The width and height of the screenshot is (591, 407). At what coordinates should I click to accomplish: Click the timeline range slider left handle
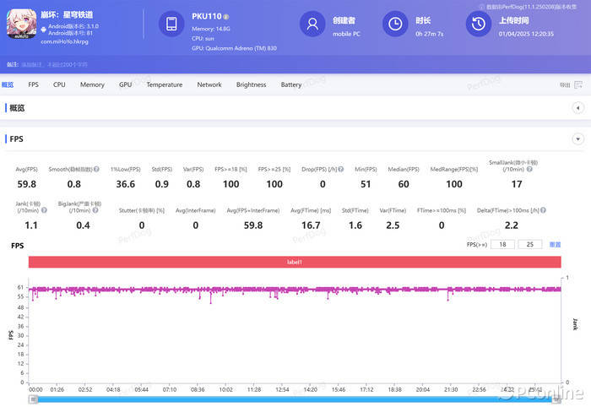tap(33, 399)
